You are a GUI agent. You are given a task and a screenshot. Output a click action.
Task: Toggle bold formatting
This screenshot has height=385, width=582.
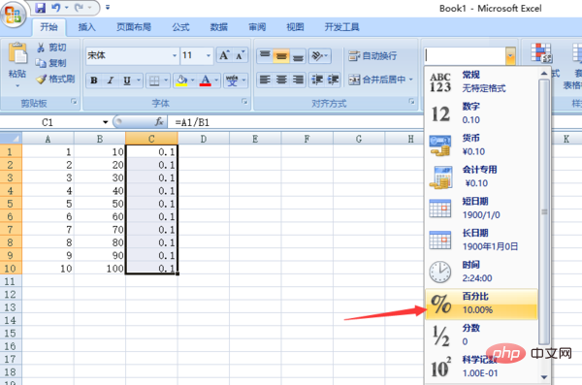(94, 80)
